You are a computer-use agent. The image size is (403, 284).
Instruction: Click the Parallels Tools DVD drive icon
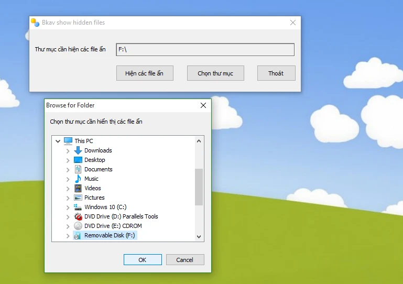pos(78,216)
